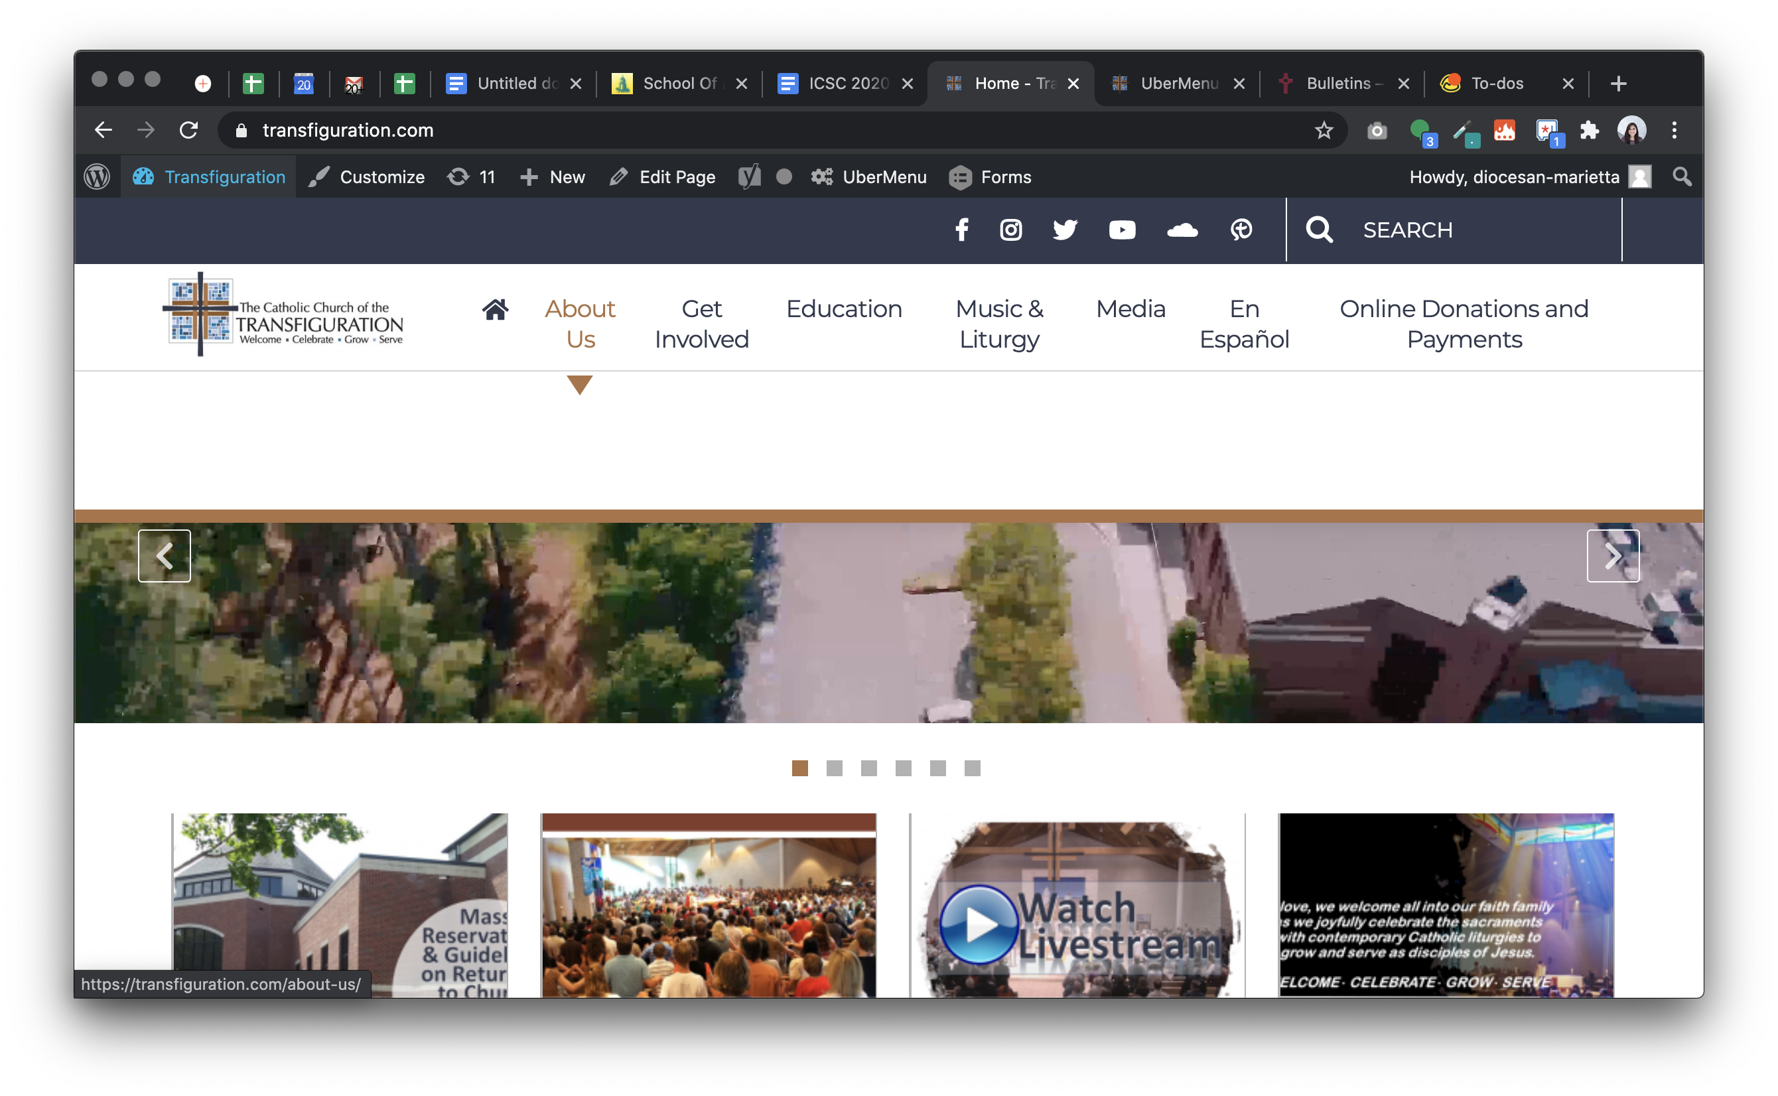The width and height of the screenshot is (1778, 1096).
Task: Open the Twitter bird icon
Action: click(1065, 230)
